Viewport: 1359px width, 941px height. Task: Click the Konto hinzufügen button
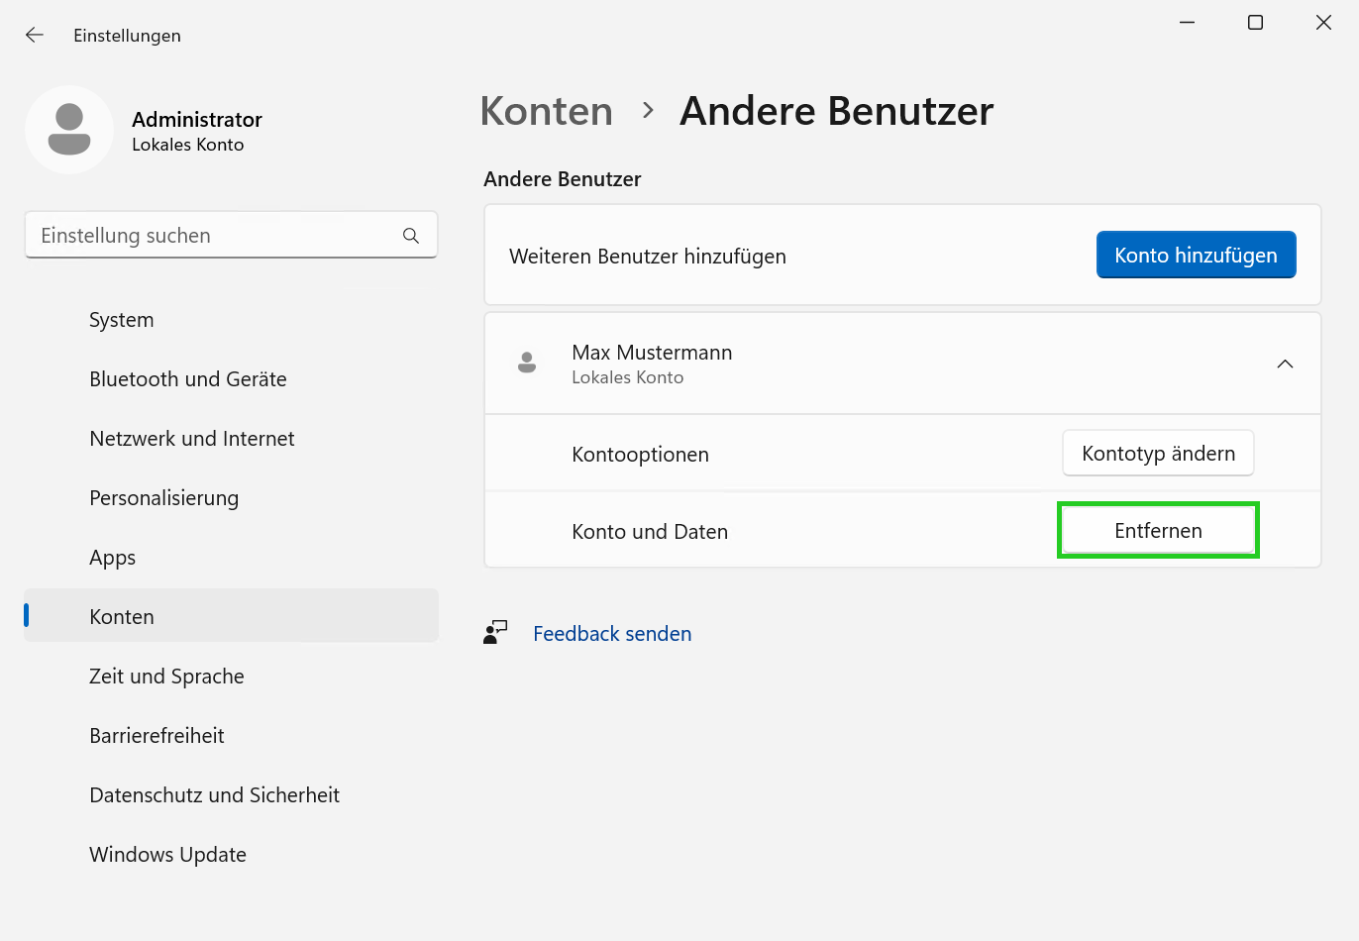1196,255
